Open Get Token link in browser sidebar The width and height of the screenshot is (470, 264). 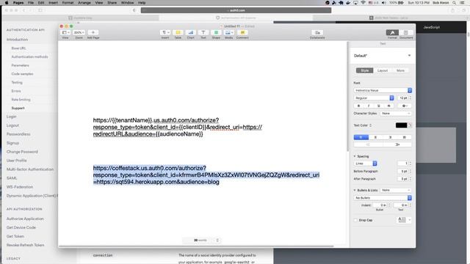tap(15, 236)
